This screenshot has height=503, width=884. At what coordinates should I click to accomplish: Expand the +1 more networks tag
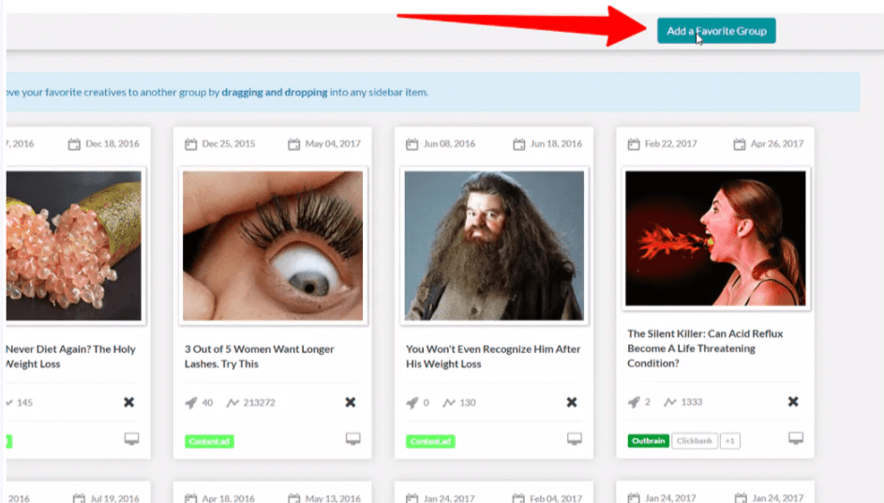[730, 440]
